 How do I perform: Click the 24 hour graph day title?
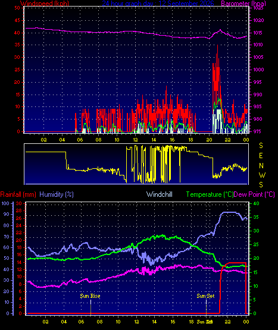158,4
